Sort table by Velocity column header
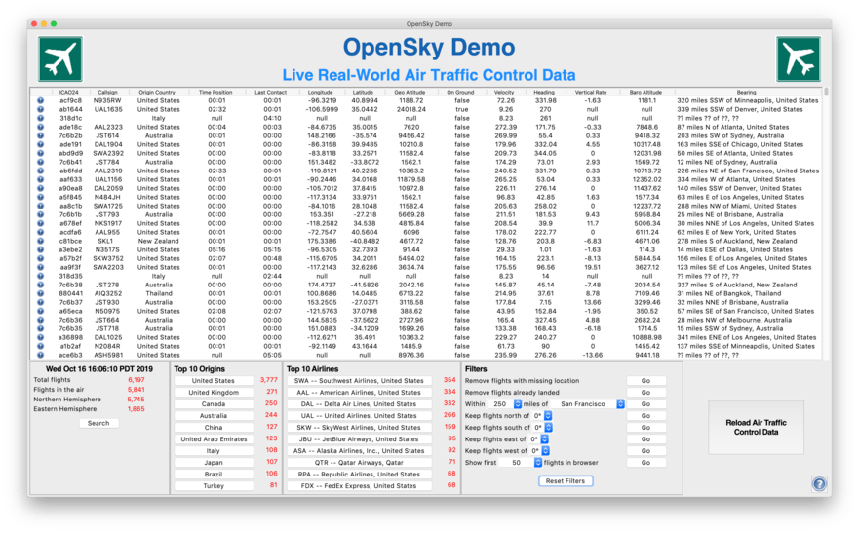 point(504,92)
